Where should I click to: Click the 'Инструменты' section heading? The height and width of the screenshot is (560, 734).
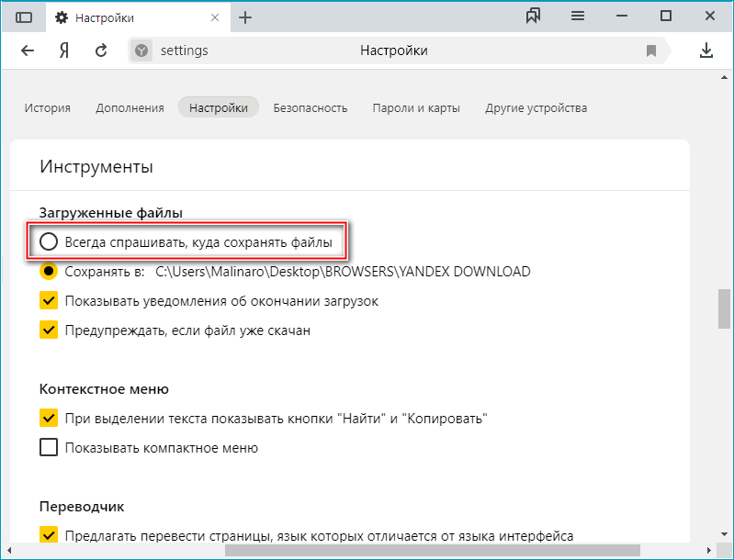(96, 166)
